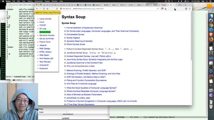Open 'Syntactic Meaning of Variable' link
Screen dimensions: 214x120
click(80, 41)
